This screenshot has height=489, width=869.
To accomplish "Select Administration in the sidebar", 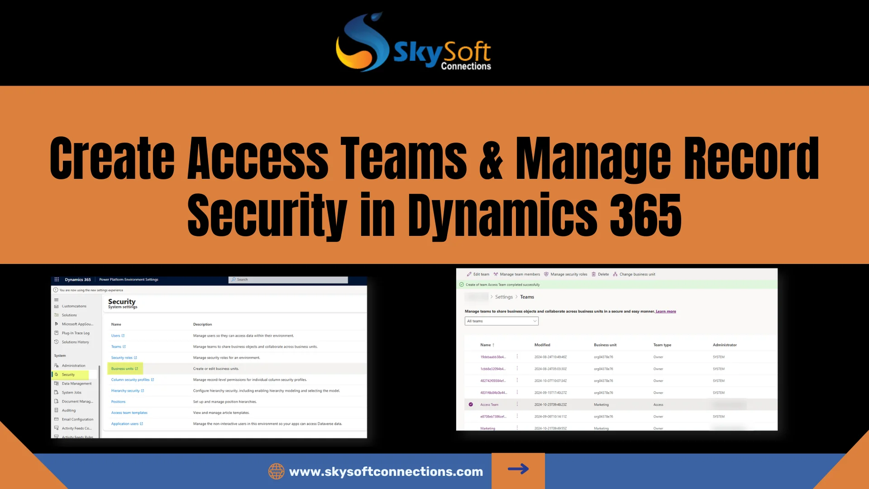I will click(73, 365).
